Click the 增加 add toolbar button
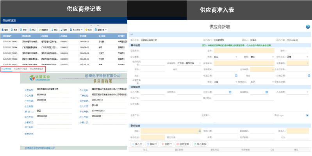312x156 pixels. (5, 30)
